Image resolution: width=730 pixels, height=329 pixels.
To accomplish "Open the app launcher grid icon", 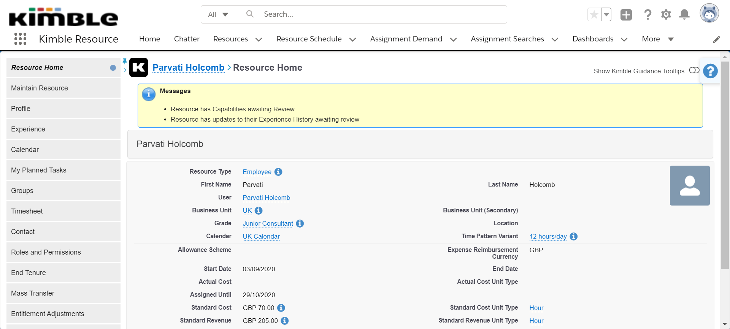I will (x=20, y=39).
